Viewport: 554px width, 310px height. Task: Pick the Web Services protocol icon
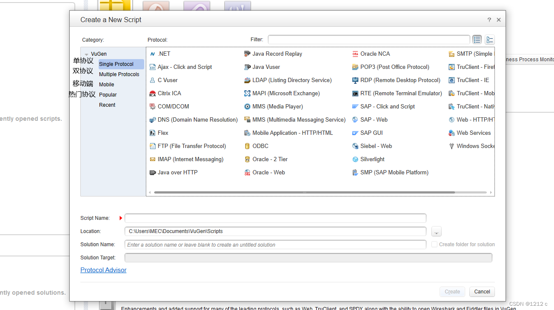(x=452, y=133)
